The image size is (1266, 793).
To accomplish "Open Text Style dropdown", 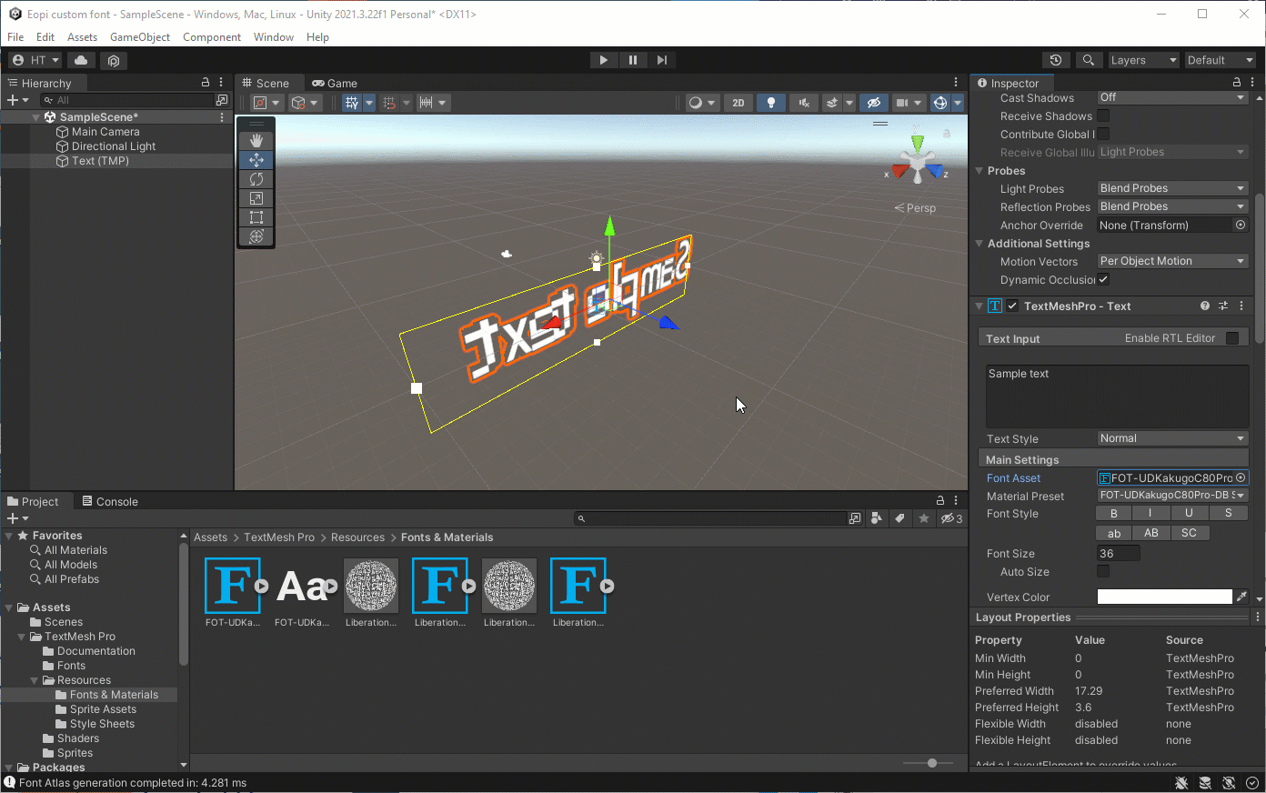I will [1172, 438].
